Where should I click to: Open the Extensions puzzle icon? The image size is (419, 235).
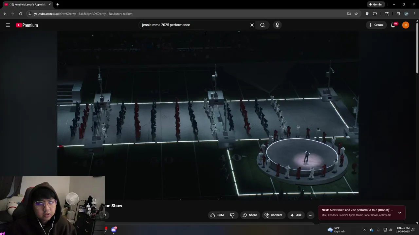[375, 14]
